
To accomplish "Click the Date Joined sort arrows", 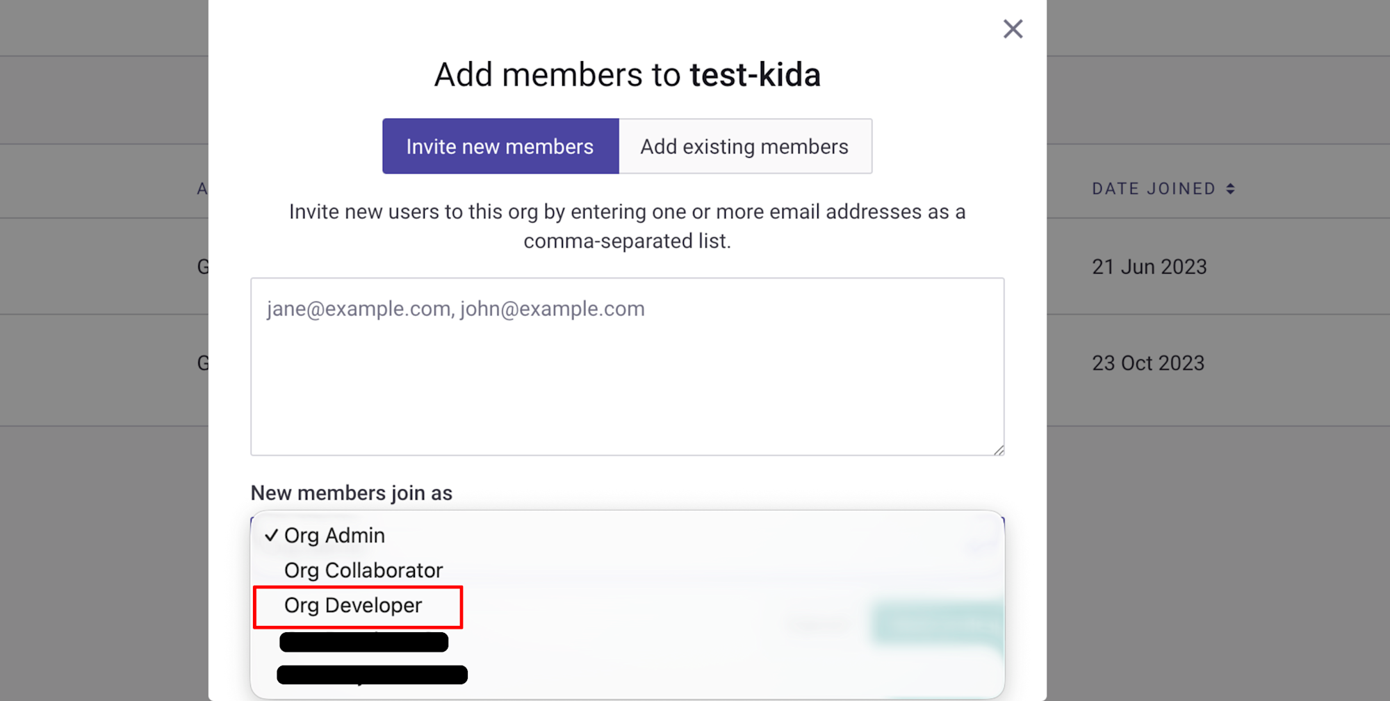I will click(x=1230, y=189).
